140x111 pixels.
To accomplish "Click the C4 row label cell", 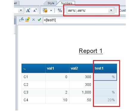I will 33,100.
